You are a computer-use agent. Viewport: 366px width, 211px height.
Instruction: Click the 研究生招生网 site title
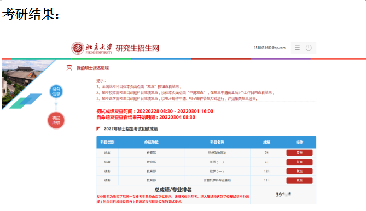tap(137, 48)
